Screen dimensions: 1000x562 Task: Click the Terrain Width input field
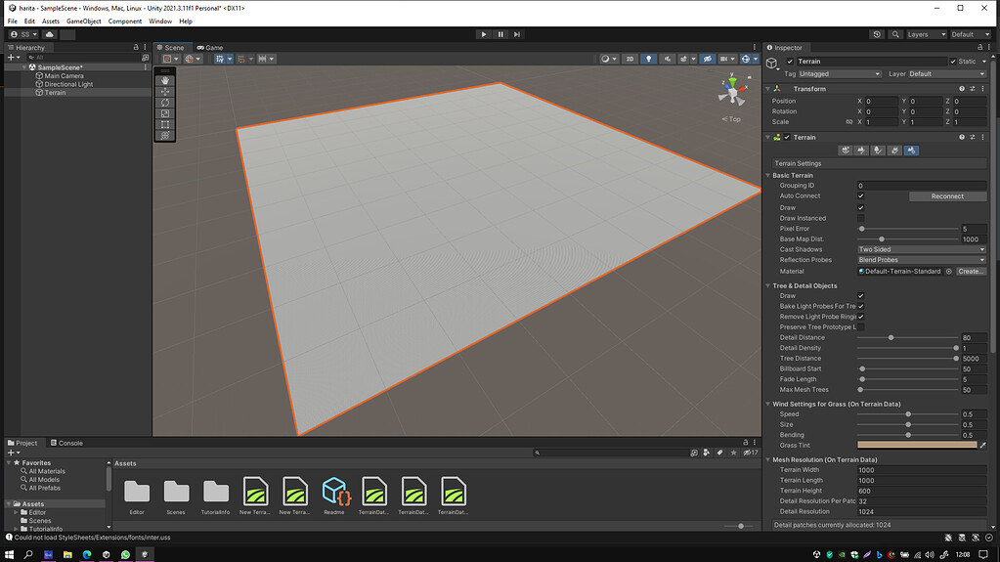coord(922,470)
